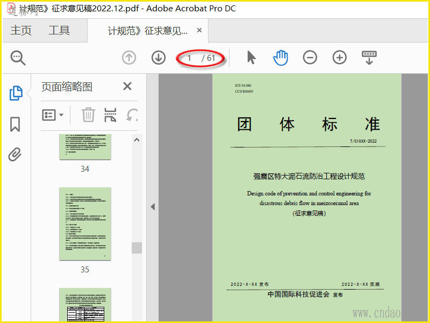This screenshot has height=323, width=430.
Task: Select page 35 thumbnail
Action: tap(85, 223)
